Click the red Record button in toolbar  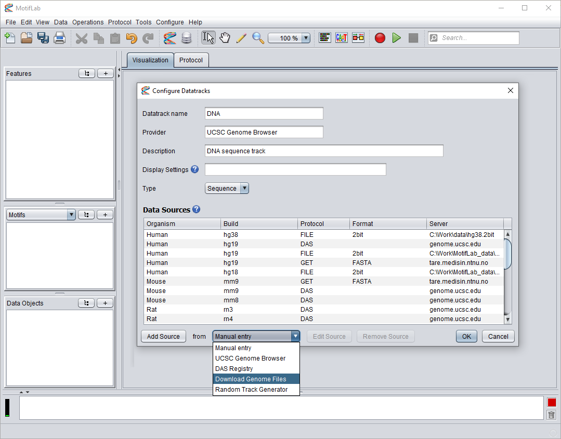point(380,38)
